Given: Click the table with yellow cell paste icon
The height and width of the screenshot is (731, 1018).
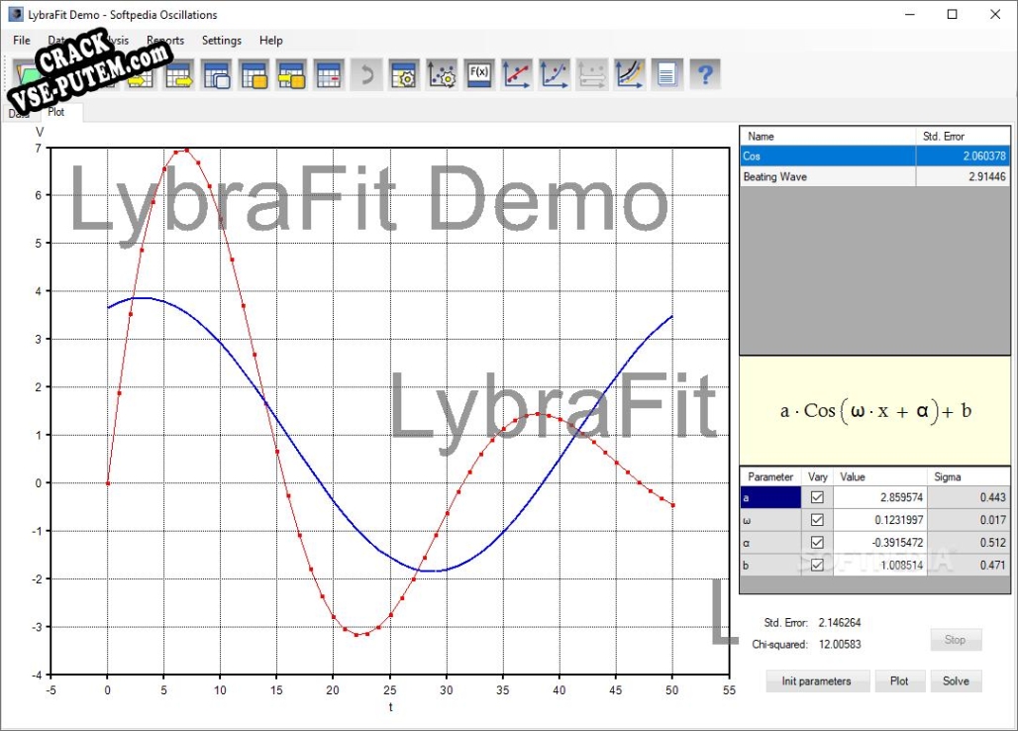Looking at the screenshot, I should click(254, 74).
